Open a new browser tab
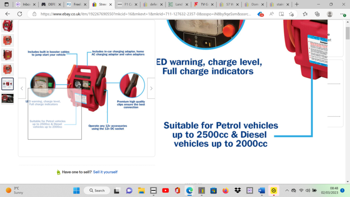Screen dimensions: 350x197 (x=297, y=4)
